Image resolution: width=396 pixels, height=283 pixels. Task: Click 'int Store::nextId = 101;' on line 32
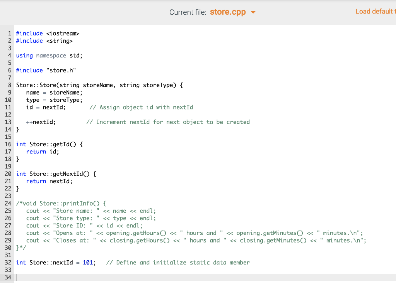(x=56, y=263)
